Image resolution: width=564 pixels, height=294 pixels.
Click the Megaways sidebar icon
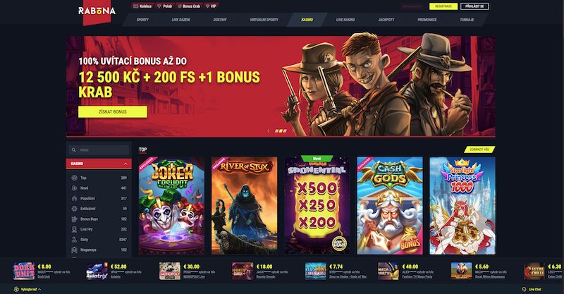[74, 250]
